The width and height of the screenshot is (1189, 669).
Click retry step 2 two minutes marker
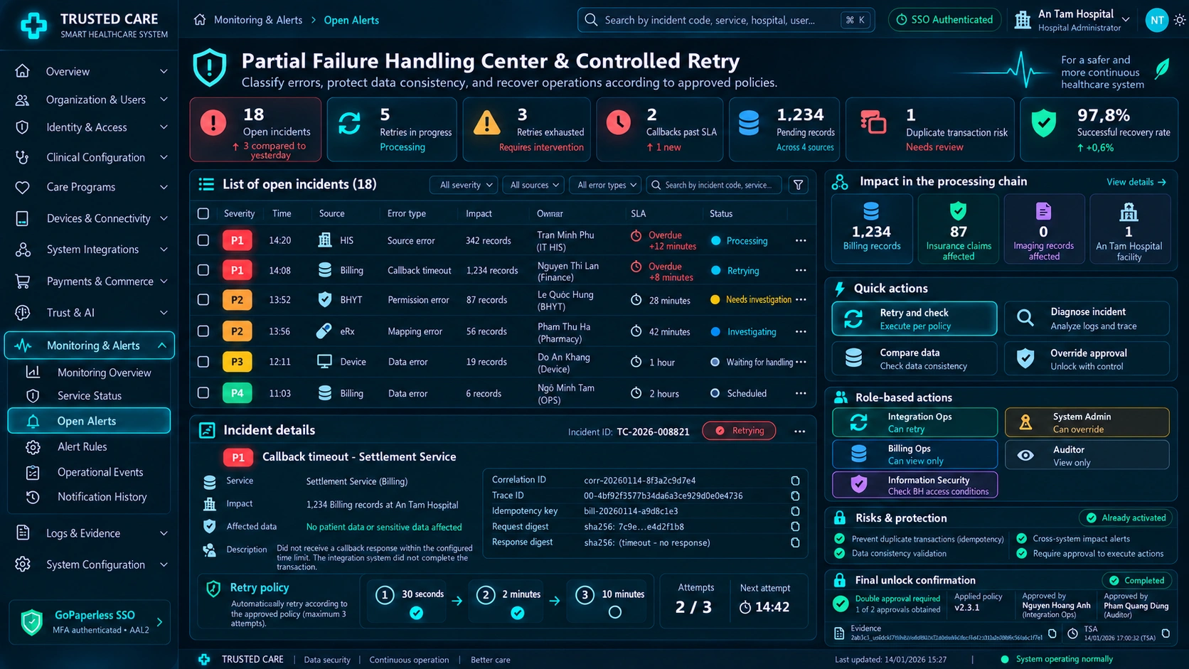(x=486, y=595)
